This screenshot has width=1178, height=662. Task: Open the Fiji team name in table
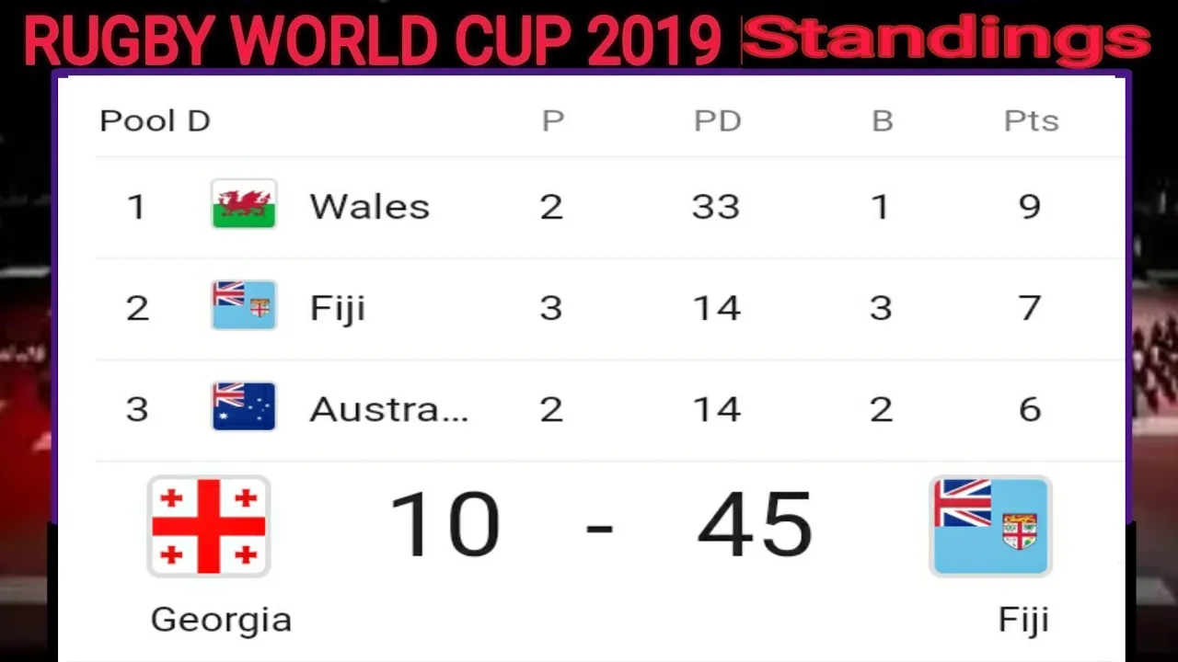(x=338, y=309)
